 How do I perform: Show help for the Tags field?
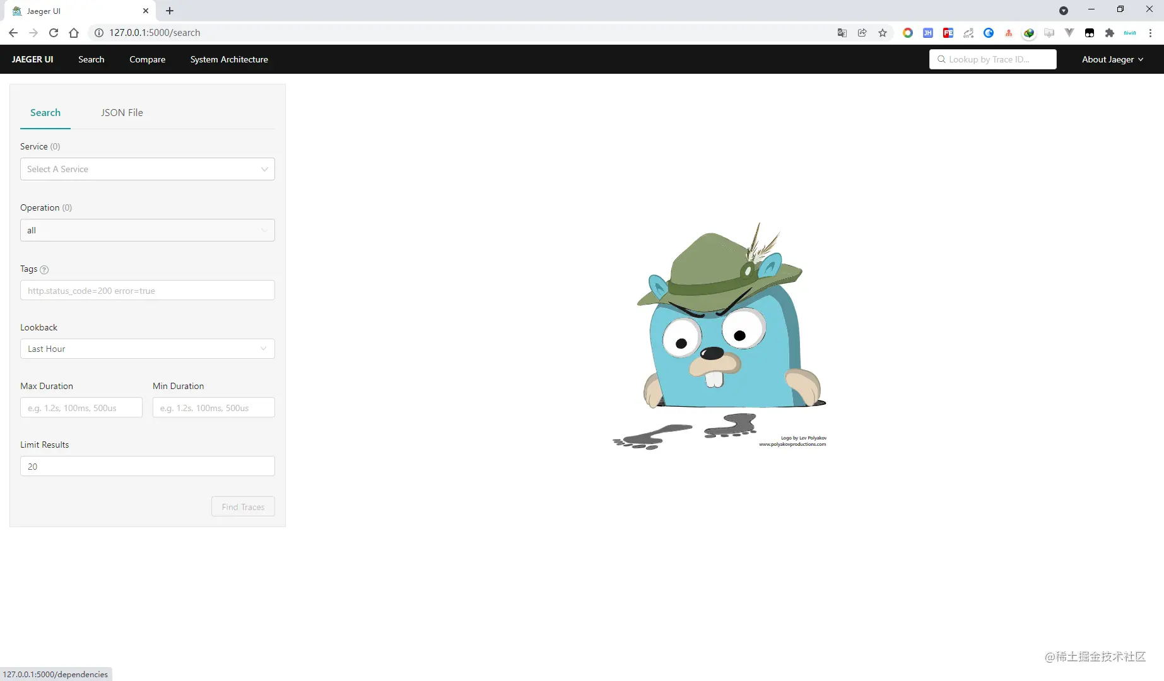coord(44,270)
